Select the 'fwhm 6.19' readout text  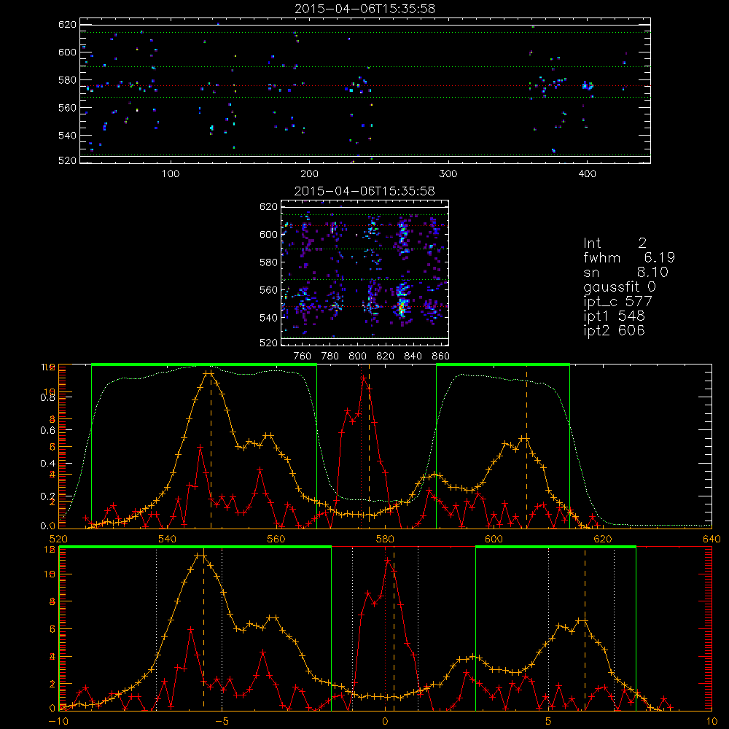pyautogui.click(x=629, y=257)
